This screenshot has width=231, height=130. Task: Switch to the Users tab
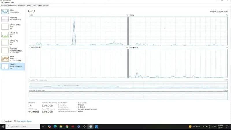point(34,6)
